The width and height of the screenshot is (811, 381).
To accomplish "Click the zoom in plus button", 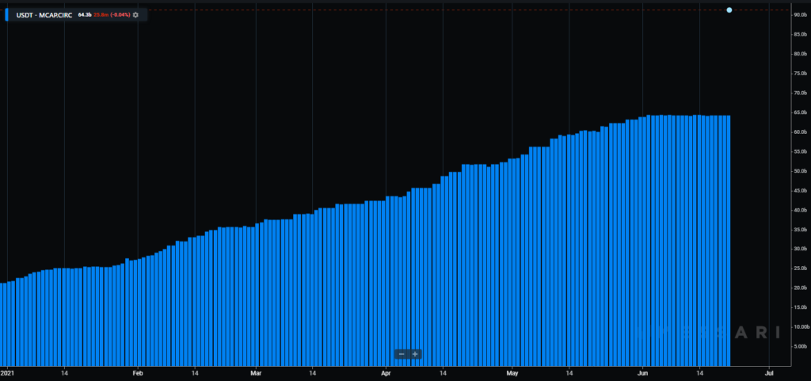I will 415,354.
